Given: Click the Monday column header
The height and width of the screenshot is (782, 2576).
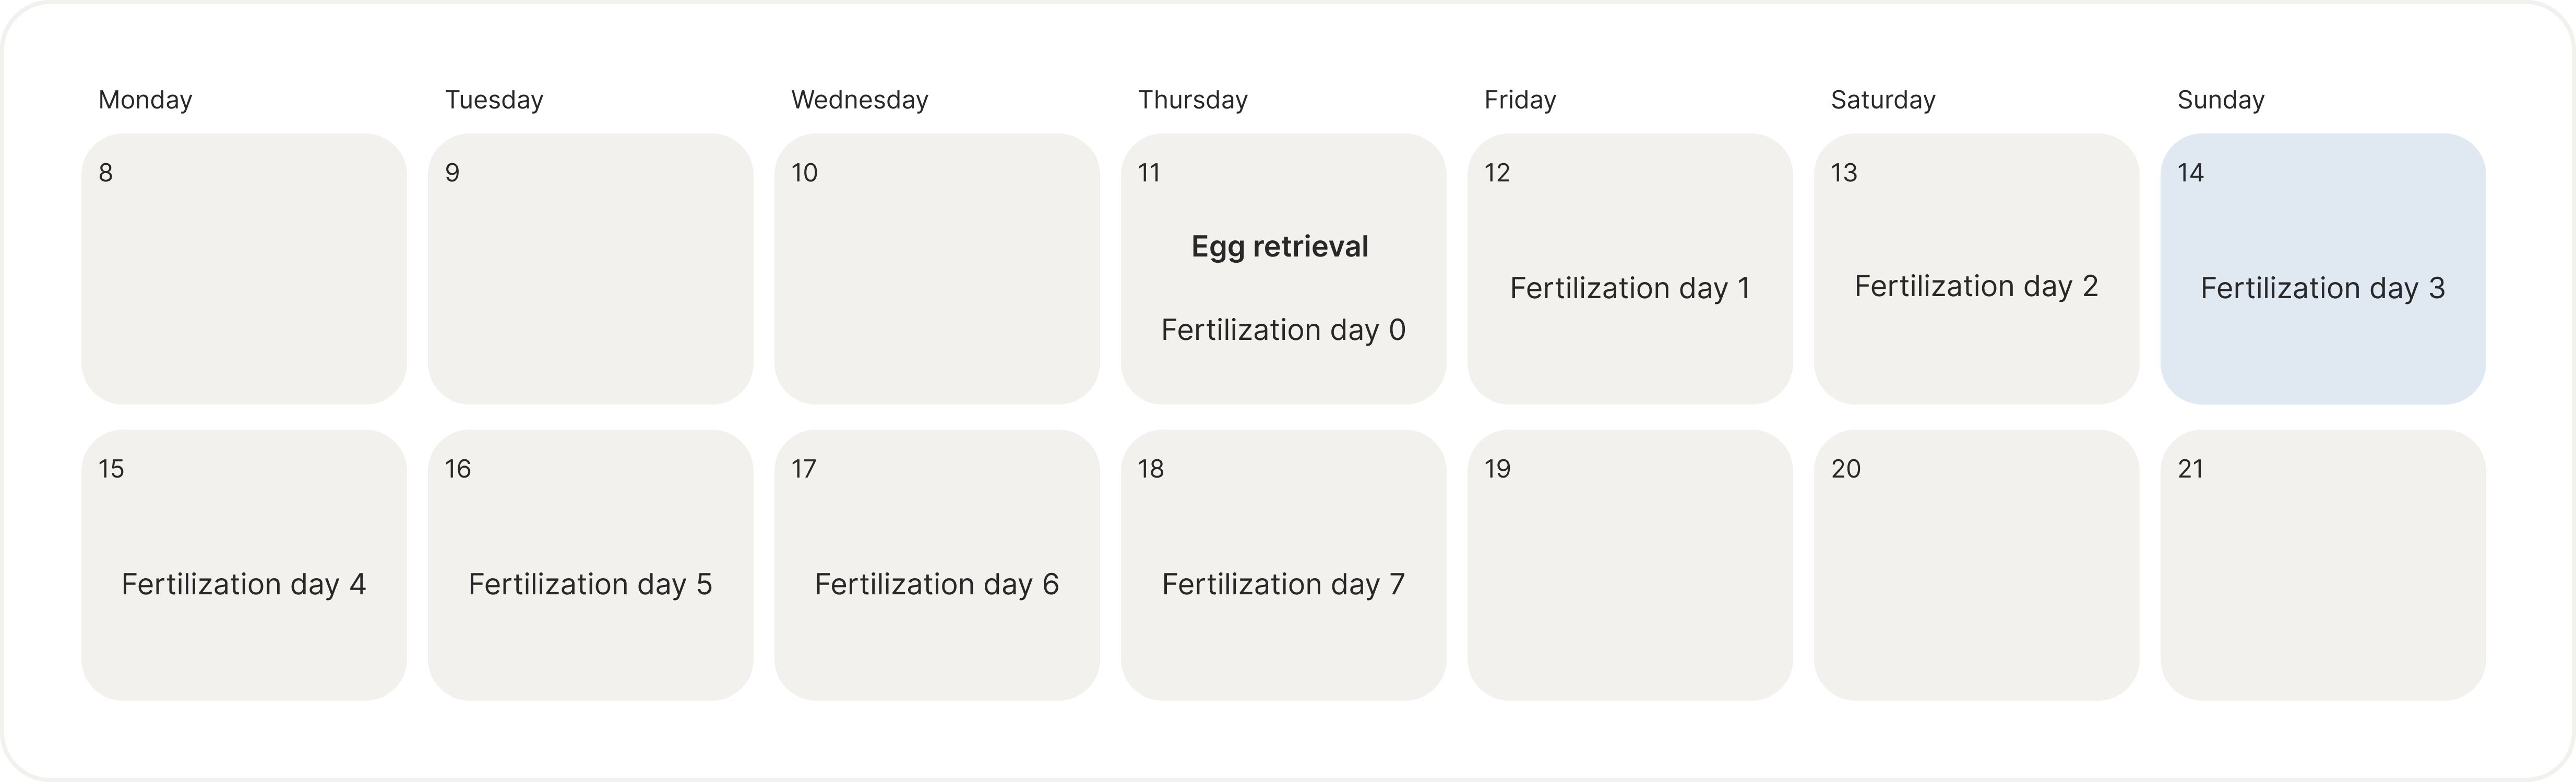Looking at the screenshot, I should 145,100.
